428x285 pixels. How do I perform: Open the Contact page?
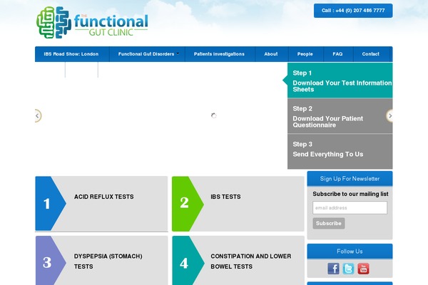point(371,54)
